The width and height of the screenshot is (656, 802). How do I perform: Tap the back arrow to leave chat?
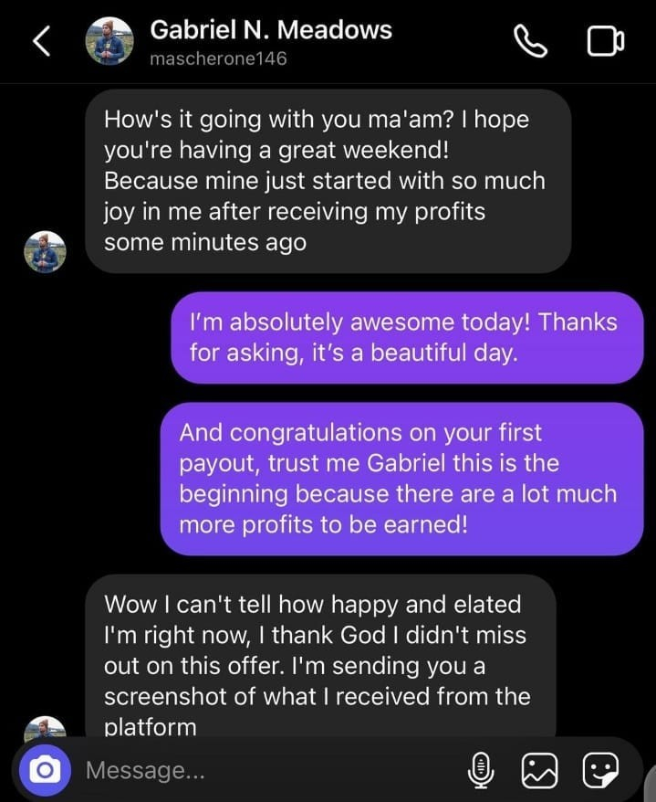(42, 43)
